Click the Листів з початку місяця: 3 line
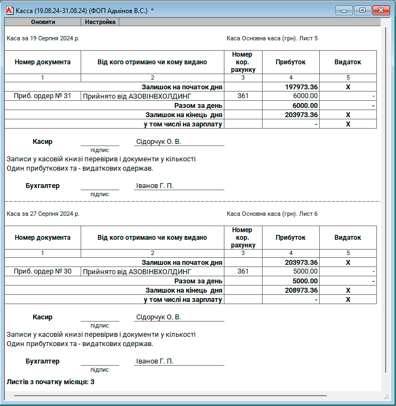396x406 pixels. (x=50, y=382)
